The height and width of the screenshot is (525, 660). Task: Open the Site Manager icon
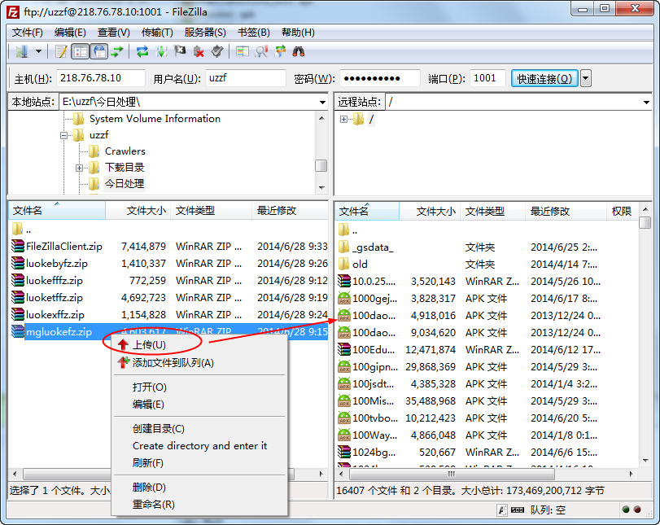(x=21, y=51)
